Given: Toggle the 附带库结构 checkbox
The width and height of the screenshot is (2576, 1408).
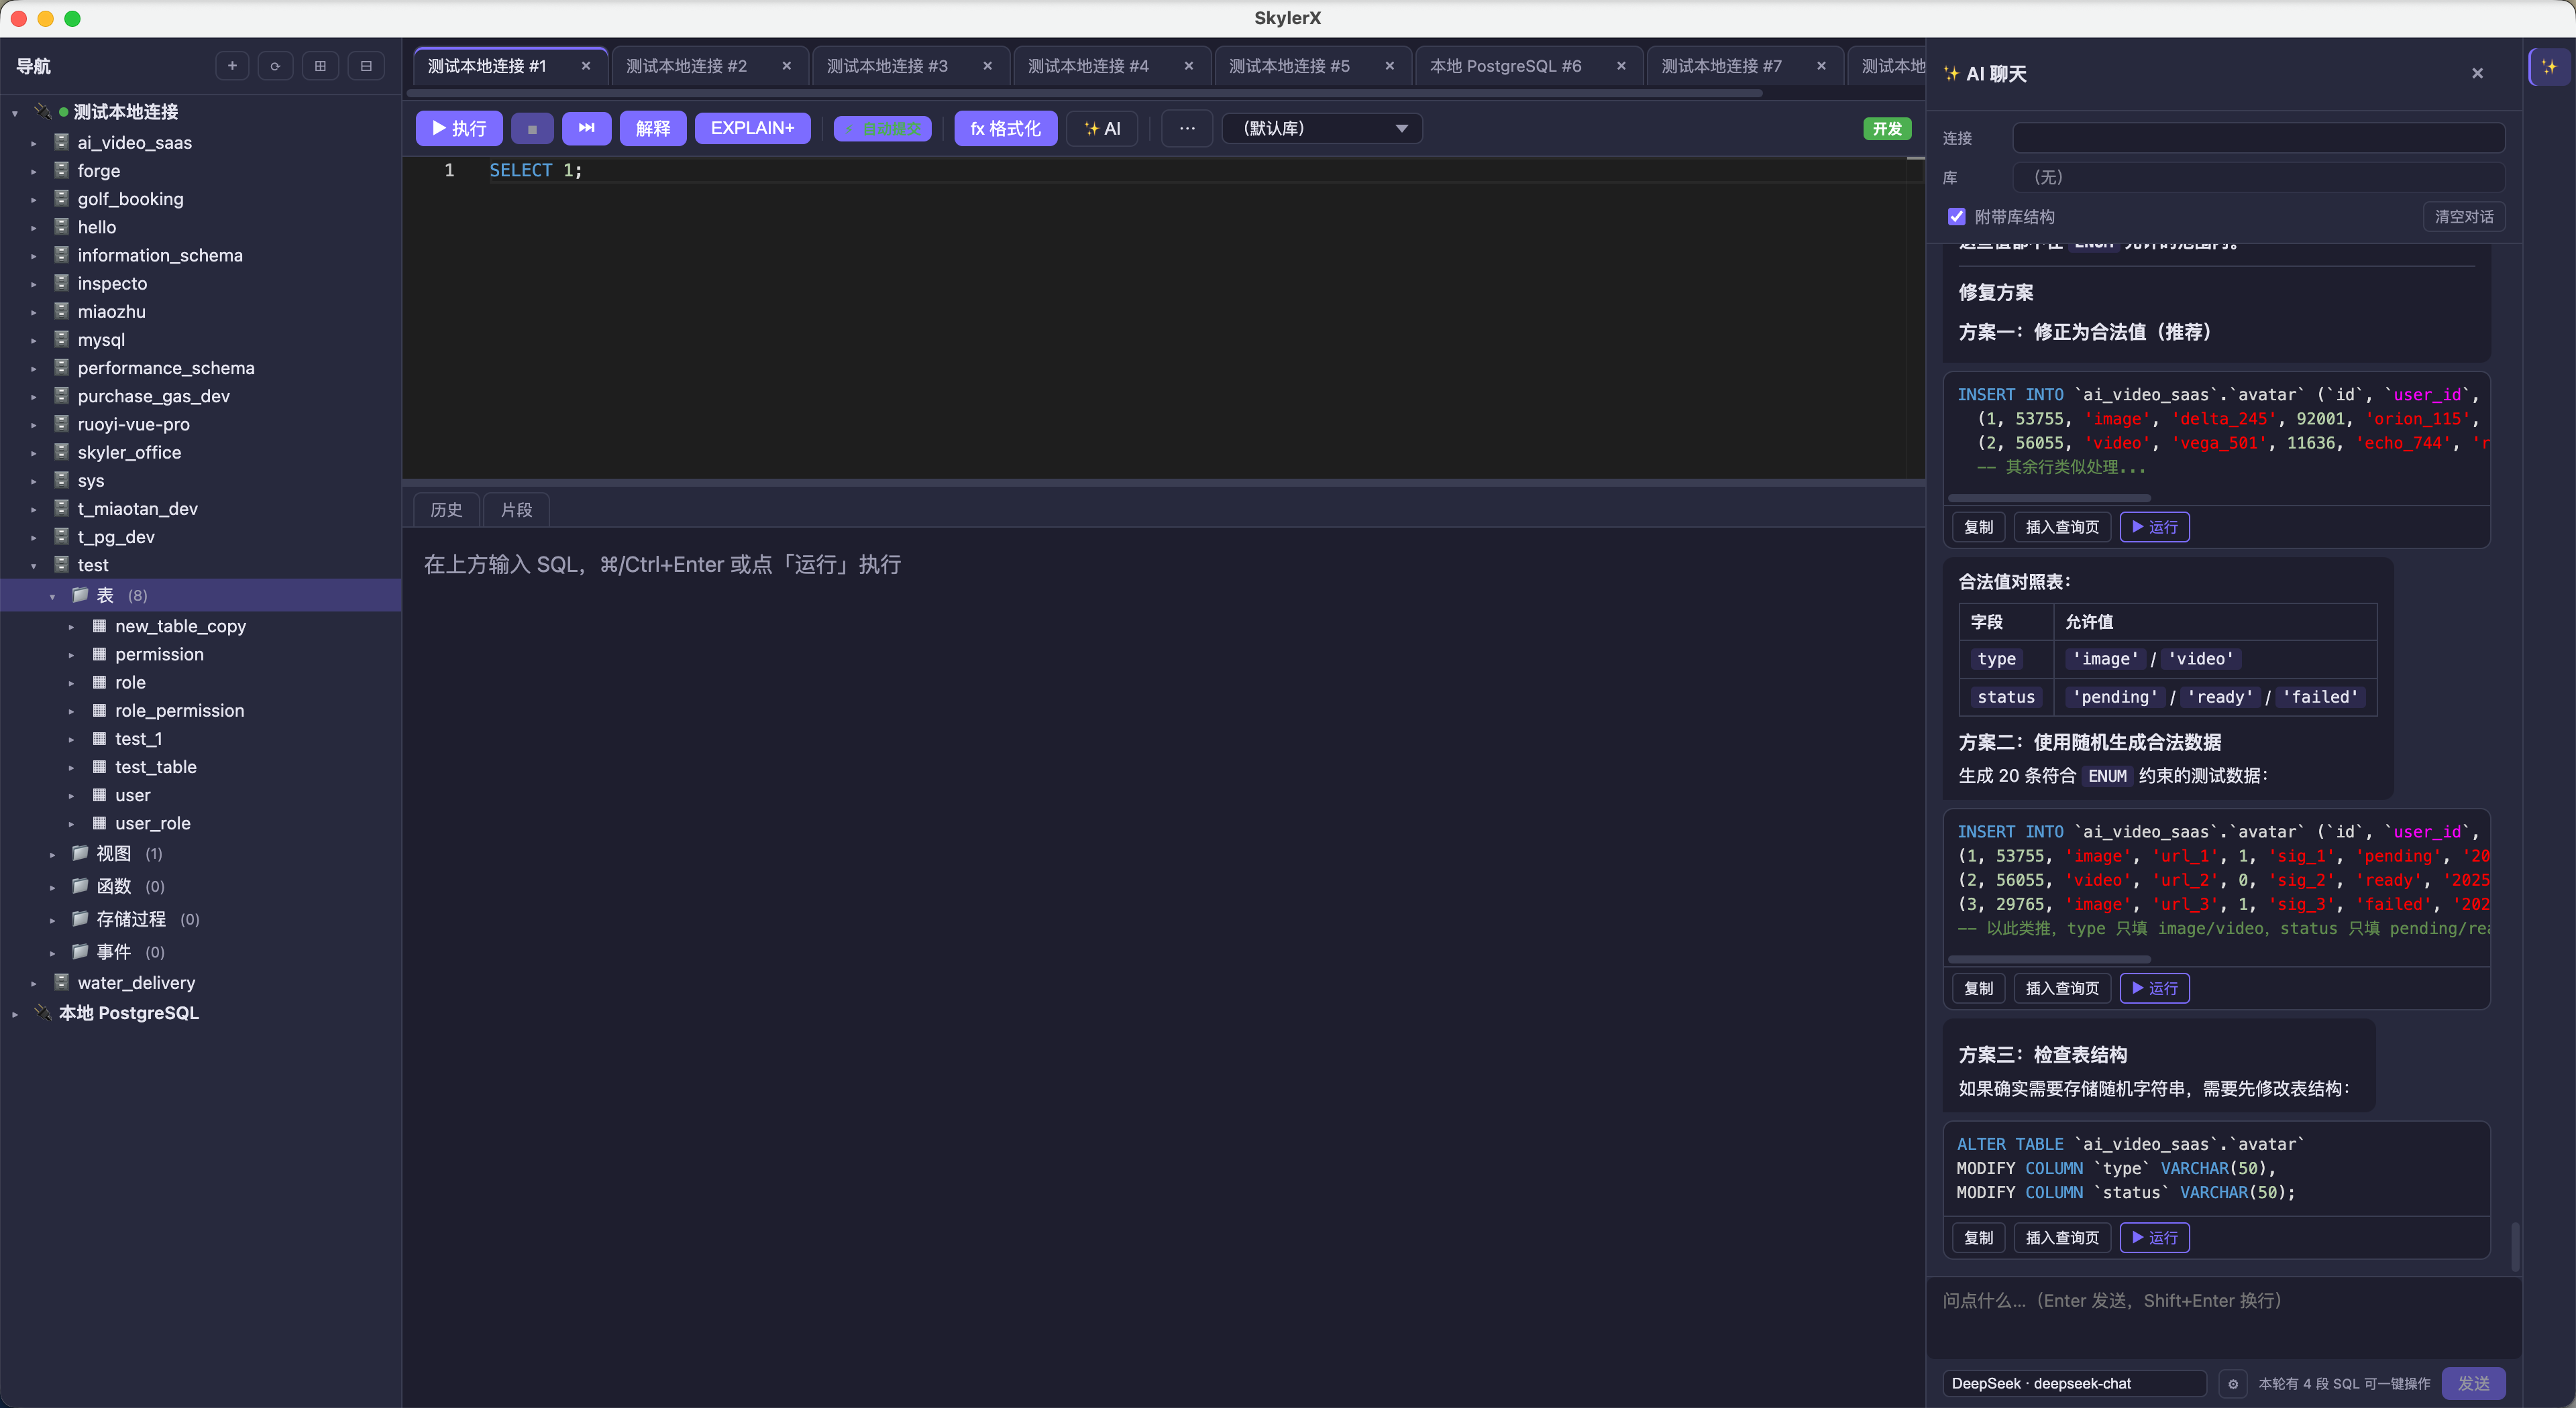Looking at the screenshot, I should click(1956, 217).
